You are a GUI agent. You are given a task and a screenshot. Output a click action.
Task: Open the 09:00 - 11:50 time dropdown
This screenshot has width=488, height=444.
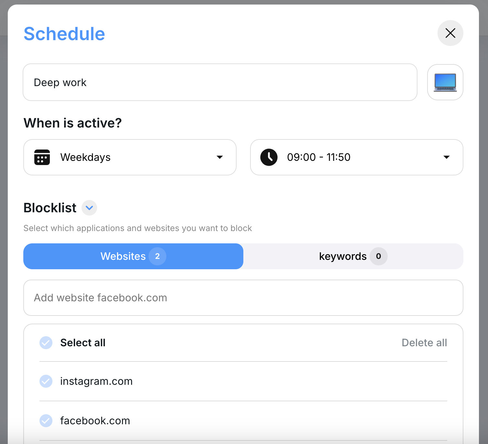point(446,157)
